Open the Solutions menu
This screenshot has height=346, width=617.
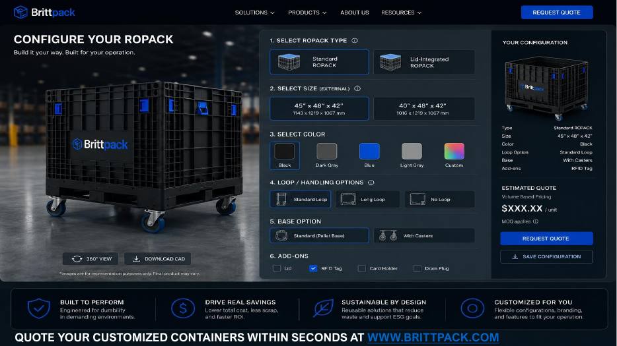(x=254, y=13)
